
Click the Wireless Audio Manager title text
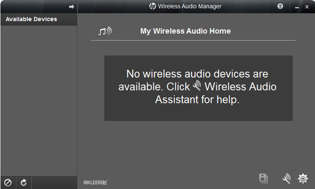[190, 6]
